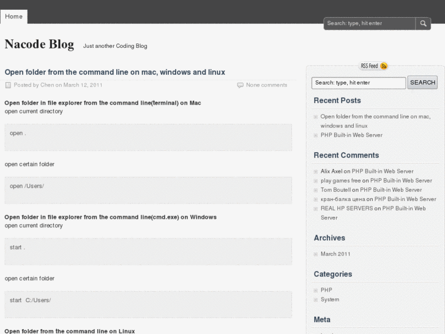Visit Tom Boutell's commenter link
The width and height of the screenshot is (445, 334).
pyautogui.click(x=335, y=190)
